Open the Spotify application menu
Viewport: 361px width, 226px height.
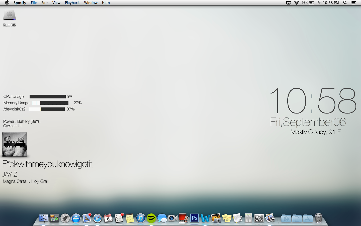[x=20, y=3]
